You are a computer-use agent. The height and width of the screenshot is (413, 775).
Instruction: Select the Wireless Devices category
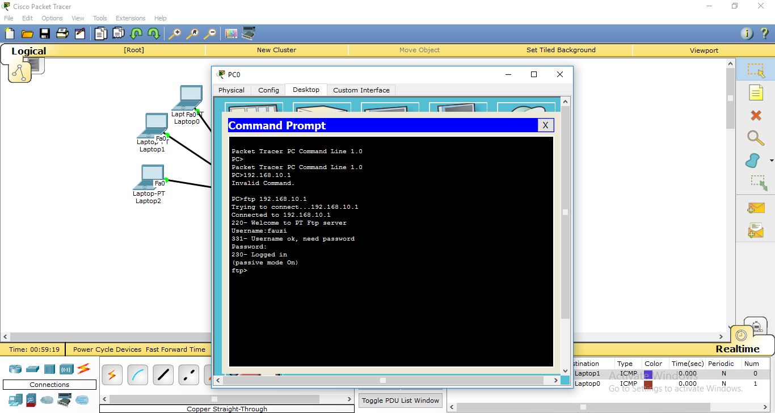pos(66,369)
